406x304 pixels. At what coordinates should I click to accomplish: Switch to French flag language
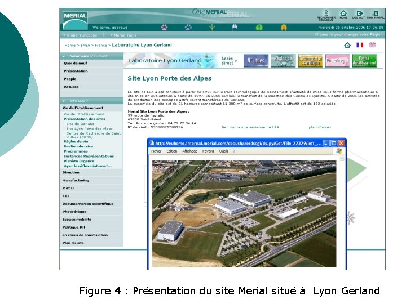point(360,45)
